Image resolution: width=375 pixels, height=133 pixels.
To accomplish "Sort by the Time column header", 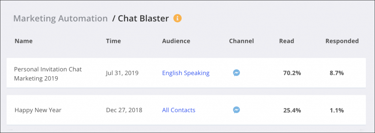I will (114, 41).
